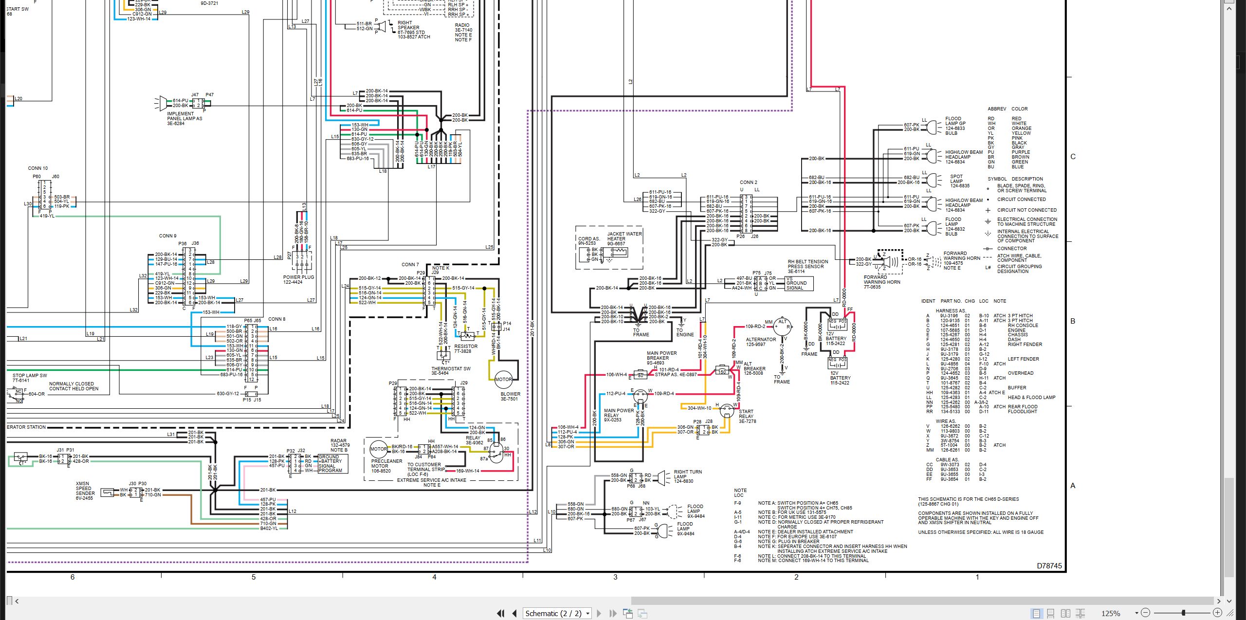Click the horizontal scrollbar left arrow
The height and width of the screenshot is (620, 1246).
click(17, 601)
